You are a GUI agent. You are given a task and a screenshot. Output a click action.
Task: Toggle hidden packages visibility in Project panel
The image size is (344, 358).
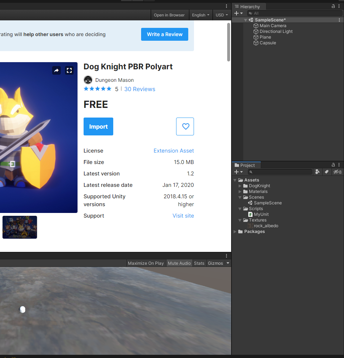coord(337,172)
